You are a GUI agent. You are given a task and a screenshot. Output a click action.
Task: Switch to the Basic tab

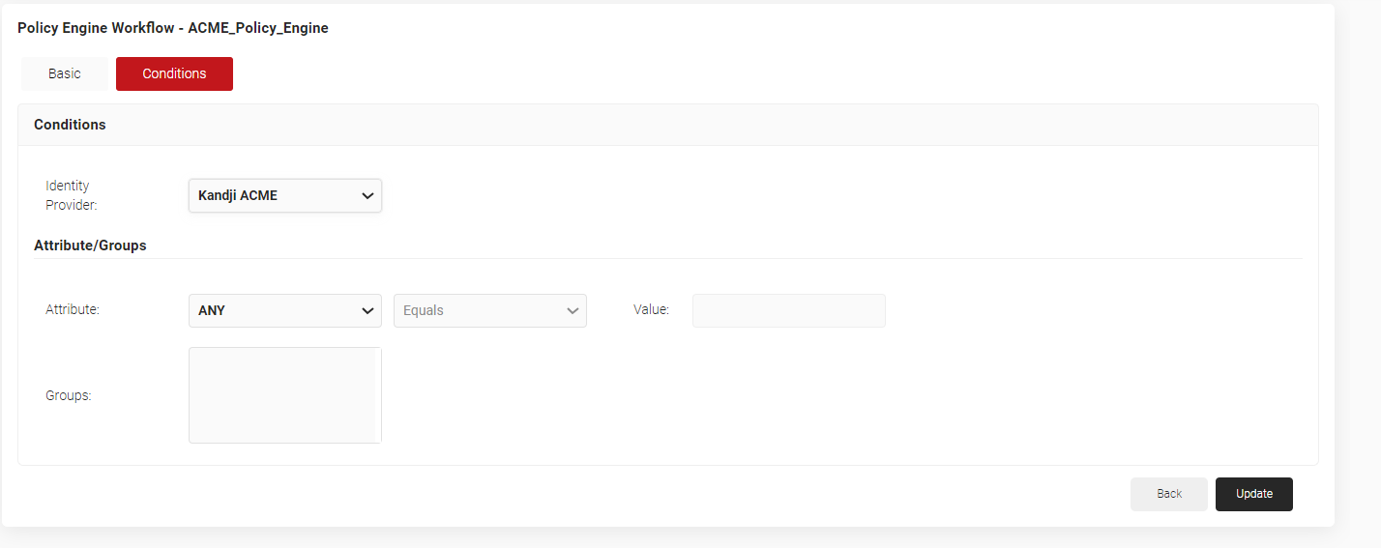click(65, 73)
